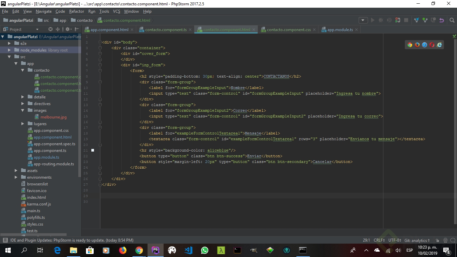Click the purple Revert arrow icon
457x257 pixels.
tap(442, 20)
